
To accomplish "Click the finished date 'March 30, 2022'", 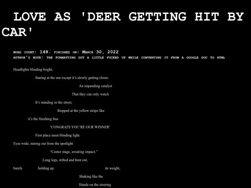I will click(x=100, y=52).
